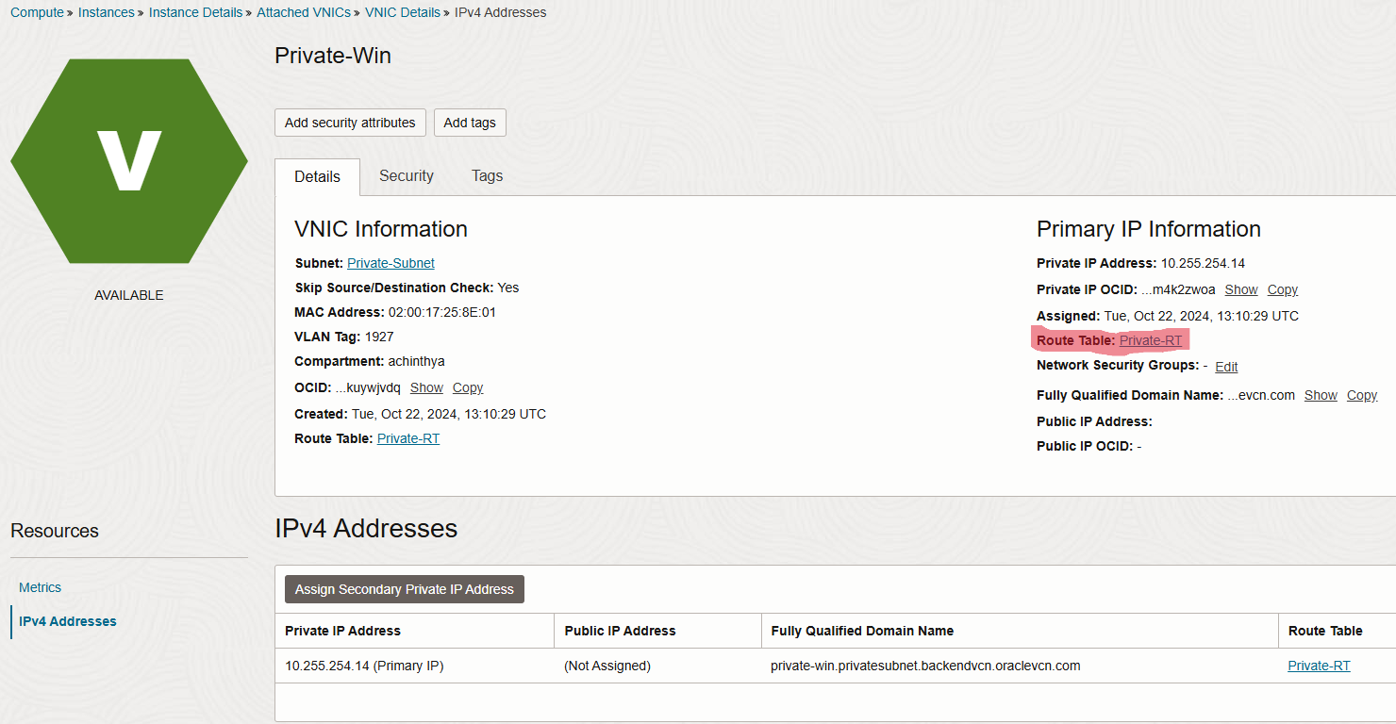This screenshot has width=1396, height=724.
Task: Click Assign Secondary Private IP Address
Action: (404, 588)
